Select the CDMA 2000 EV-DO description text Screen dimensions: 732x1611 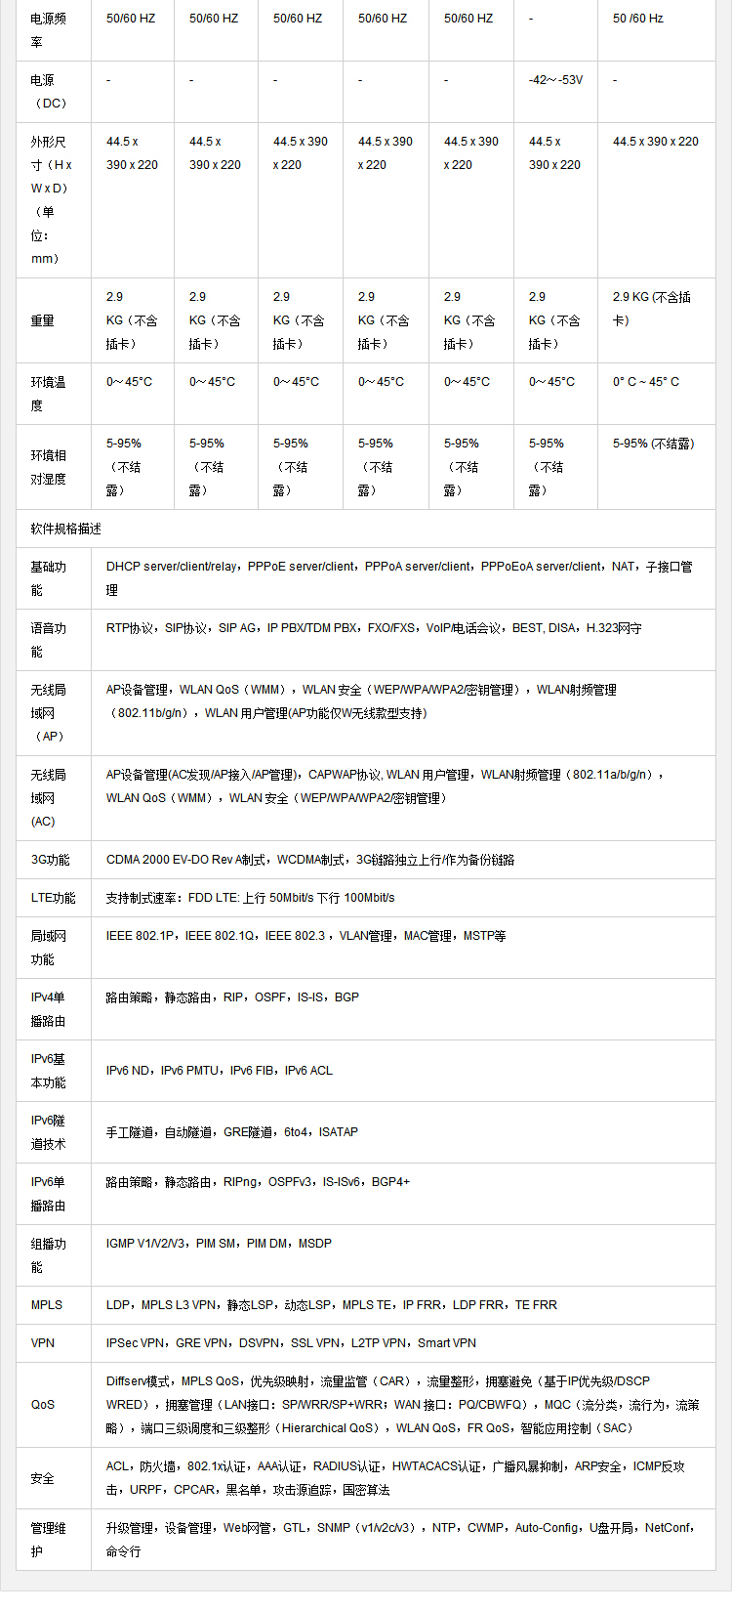tap(310, 860)
